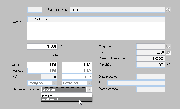The height and width of the screenshot is (109, 180).
Task: Click the VAT amount field 0,12
Action: point(77,77)
